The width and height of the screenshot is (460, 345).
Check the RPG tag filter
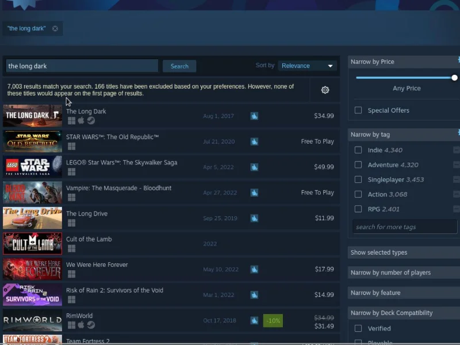358,209
